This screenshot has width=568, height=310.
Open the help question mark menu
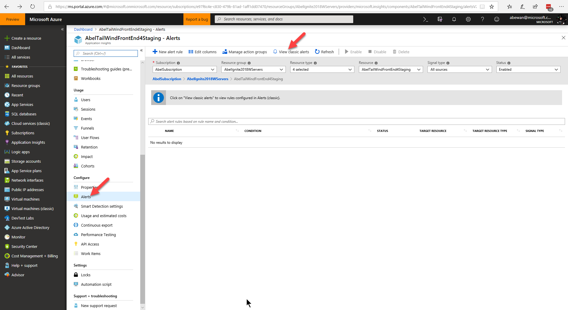pos(483,19)
